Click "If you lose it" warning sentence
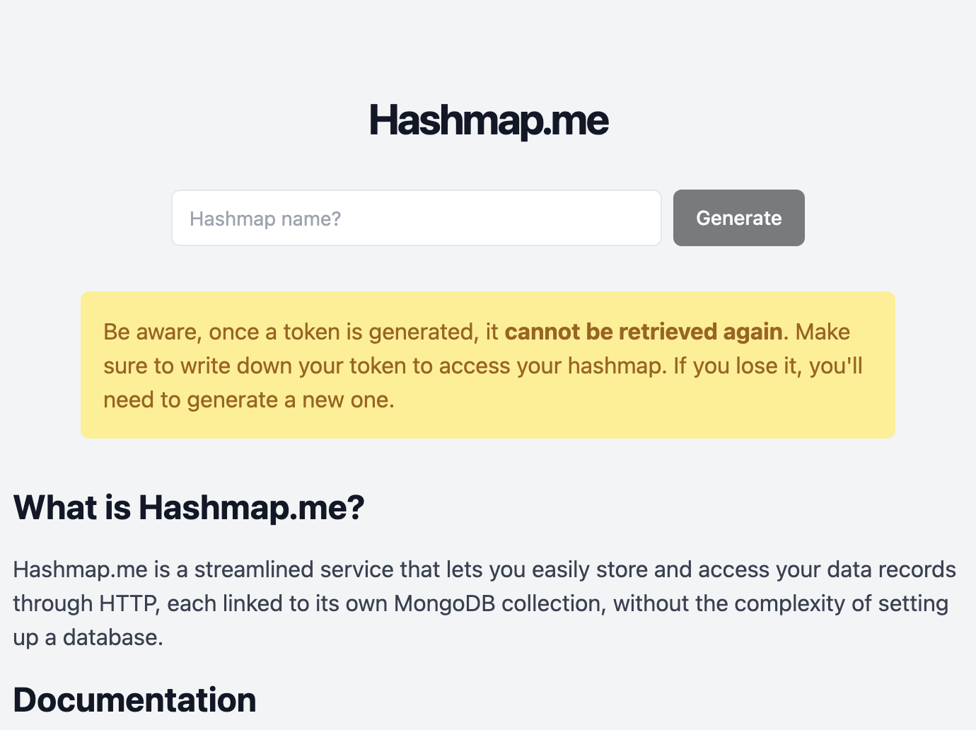The height and width of the screenshot is (730, 976). pos(737,366)
